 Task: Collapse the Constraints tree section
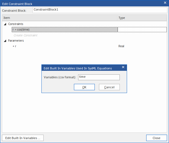(x=5, y=24)
